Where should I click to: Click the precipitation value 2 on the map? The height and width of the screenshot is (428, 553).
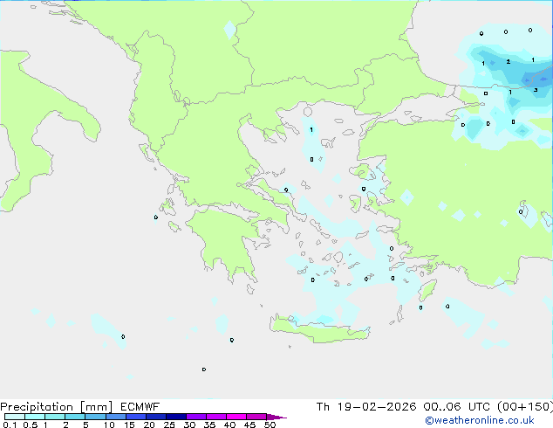pos(509,62)
